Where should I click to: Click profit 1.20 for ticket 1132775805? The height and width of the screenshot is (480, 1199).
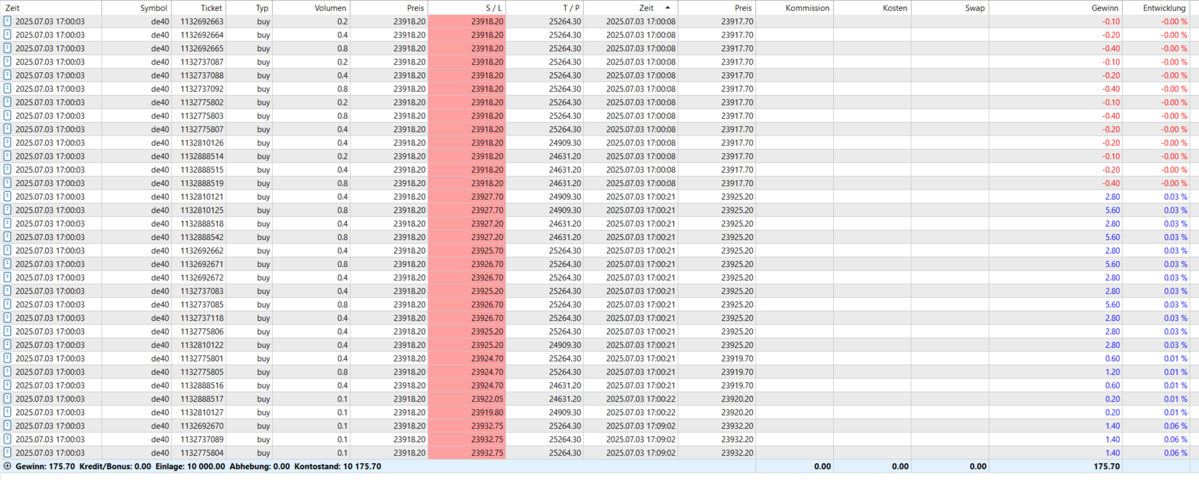click(x=1112, y=372)
